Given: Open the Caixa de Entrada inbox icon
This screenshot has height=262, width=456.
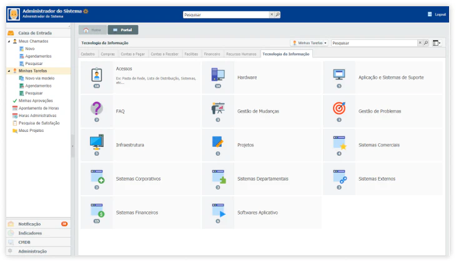Looking at the screenshot, I should tap(11, 33).
